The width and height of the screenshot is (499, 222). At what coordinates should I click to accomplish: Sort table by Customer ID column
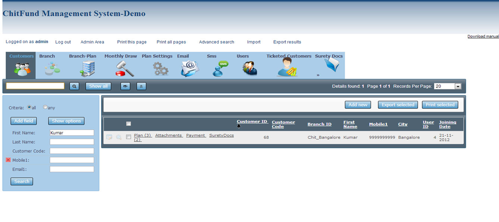252,122
